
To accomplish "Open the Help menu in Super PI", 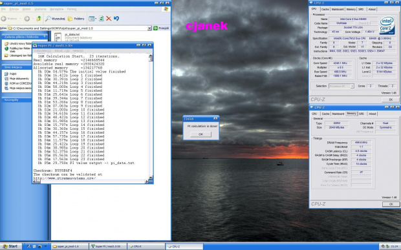I will pos(78,51).
